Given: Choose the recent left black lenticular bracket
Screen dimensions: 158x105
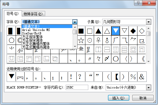Looking at the screenshot, I should tap(115, 77).
